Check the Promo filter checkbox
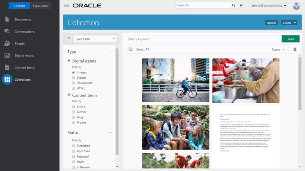305x171 pixels. pyautogui.click(x=74, y=122)
